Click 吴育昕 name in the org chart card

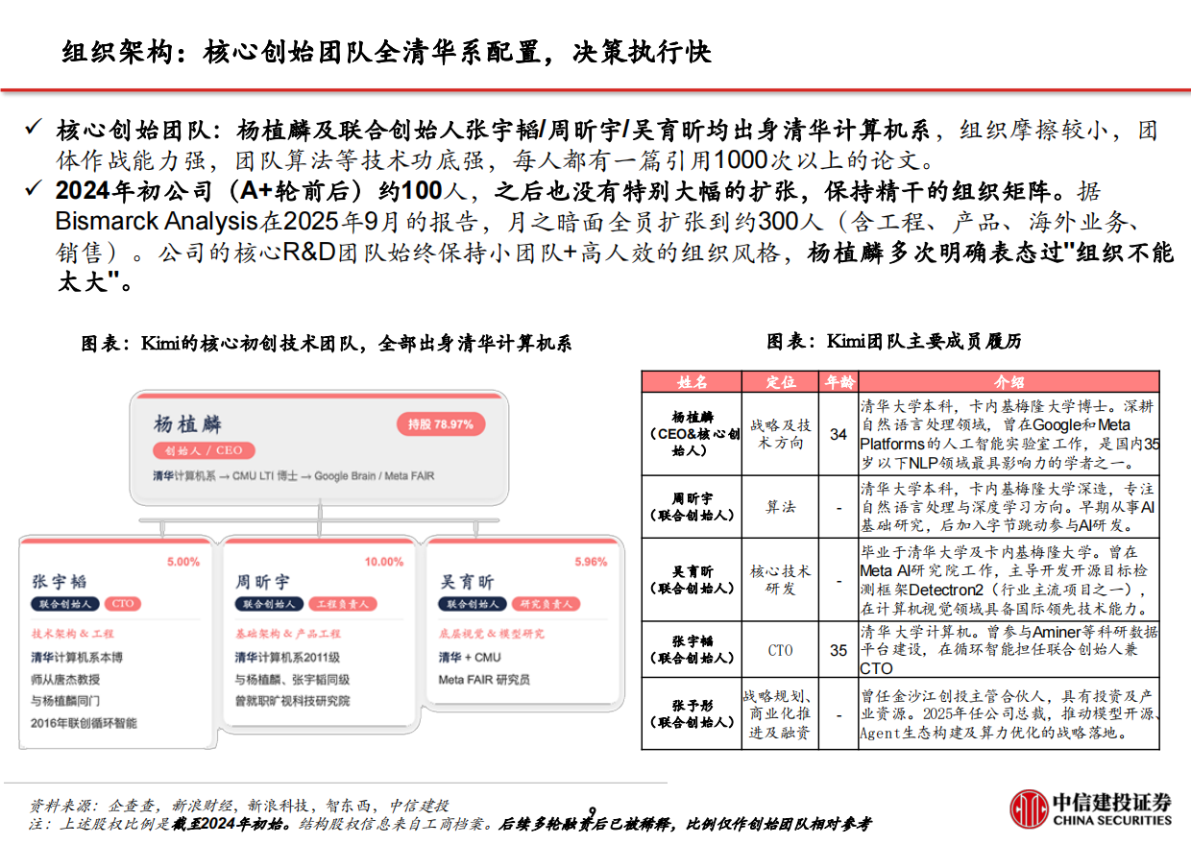pyautogui.click(x=467, y=582)
